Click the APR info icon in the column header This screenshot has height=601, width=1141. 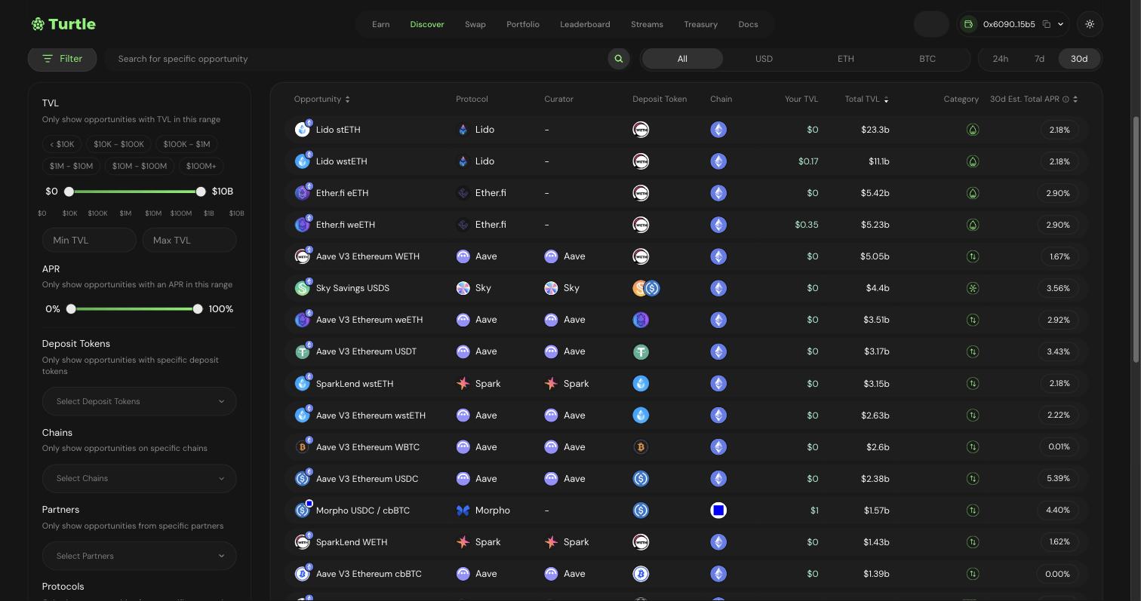(1066, 100)
